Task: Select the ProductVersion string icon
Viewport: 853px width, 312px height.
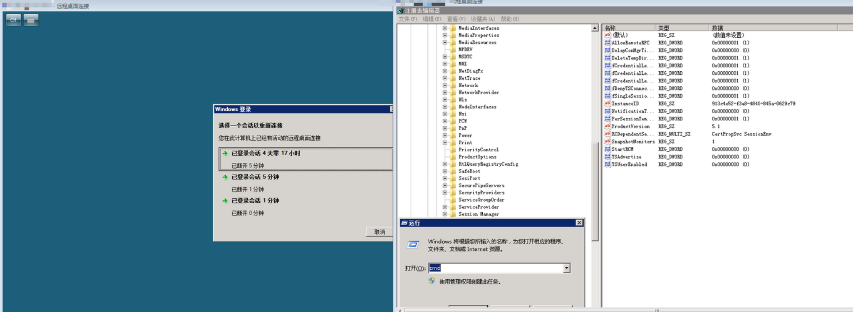Action: click(x=607, y=126)
